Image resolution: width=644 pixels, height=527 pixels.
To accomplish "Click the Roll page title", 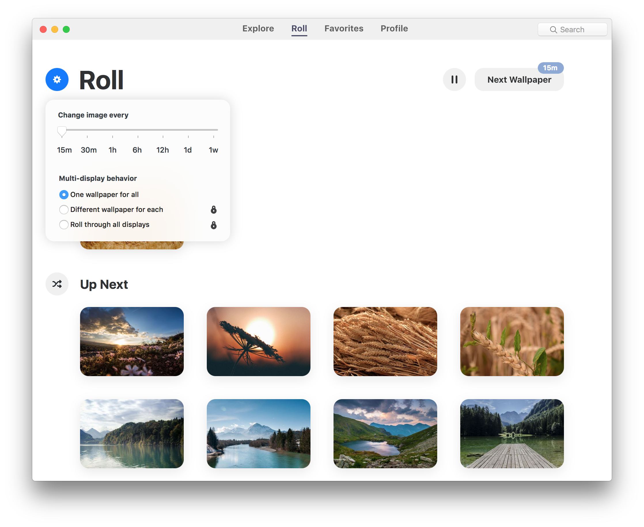I will [x=101, y=80].
